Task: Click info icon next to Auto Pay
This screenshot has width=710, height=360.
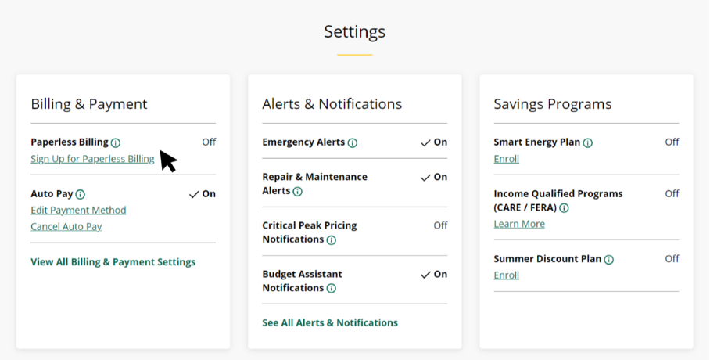Action: click(81, 194)
